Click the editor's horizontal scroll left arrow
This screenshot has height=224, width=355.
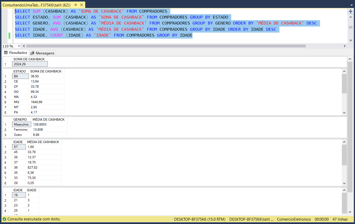point(24,46)
